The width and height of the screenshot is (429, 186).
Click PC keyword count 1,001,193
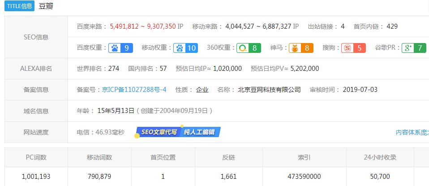tap(36, 177)
